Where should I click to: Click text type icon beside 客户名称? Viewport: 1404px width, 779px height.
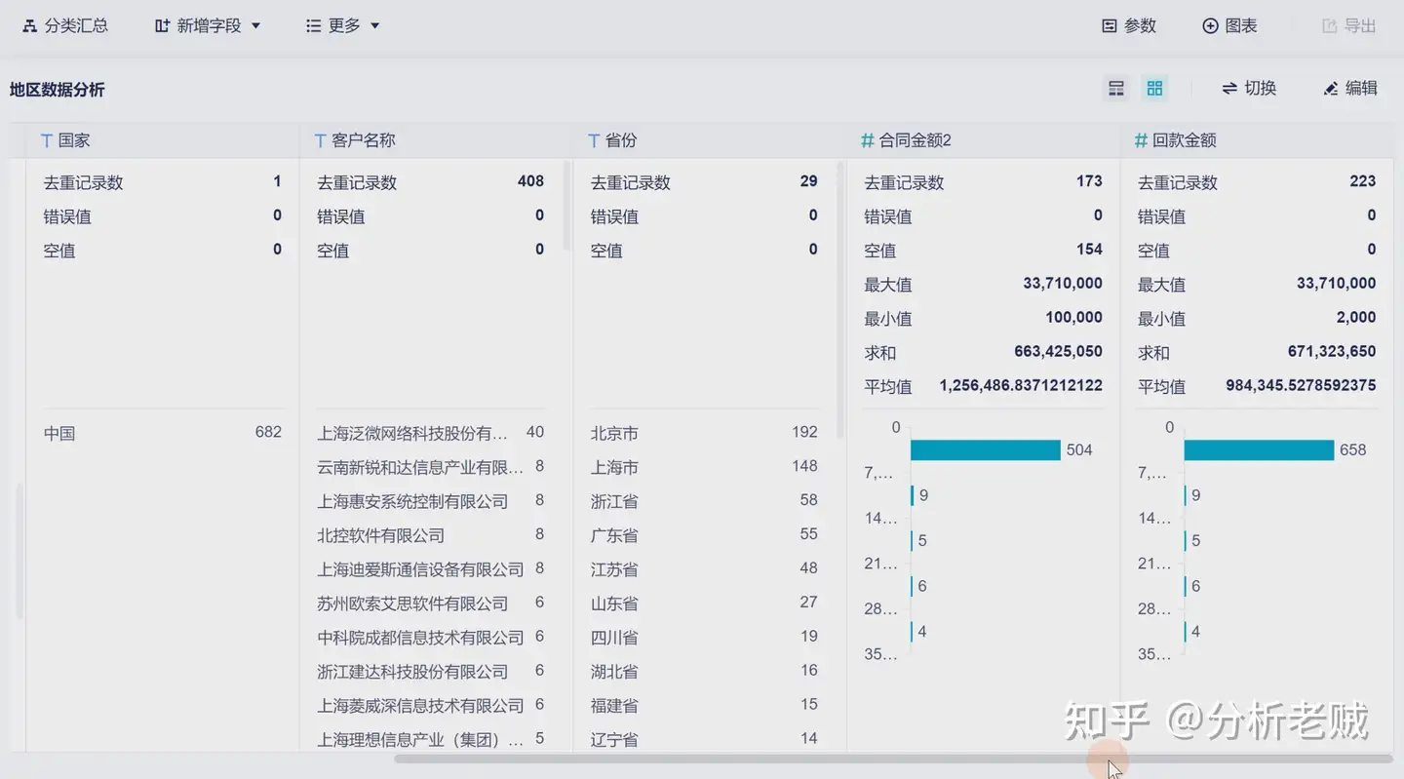click(x=320, y=141)
